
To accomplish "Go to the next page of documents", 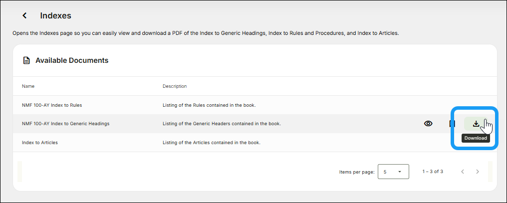I will click(x=478, y=172).
